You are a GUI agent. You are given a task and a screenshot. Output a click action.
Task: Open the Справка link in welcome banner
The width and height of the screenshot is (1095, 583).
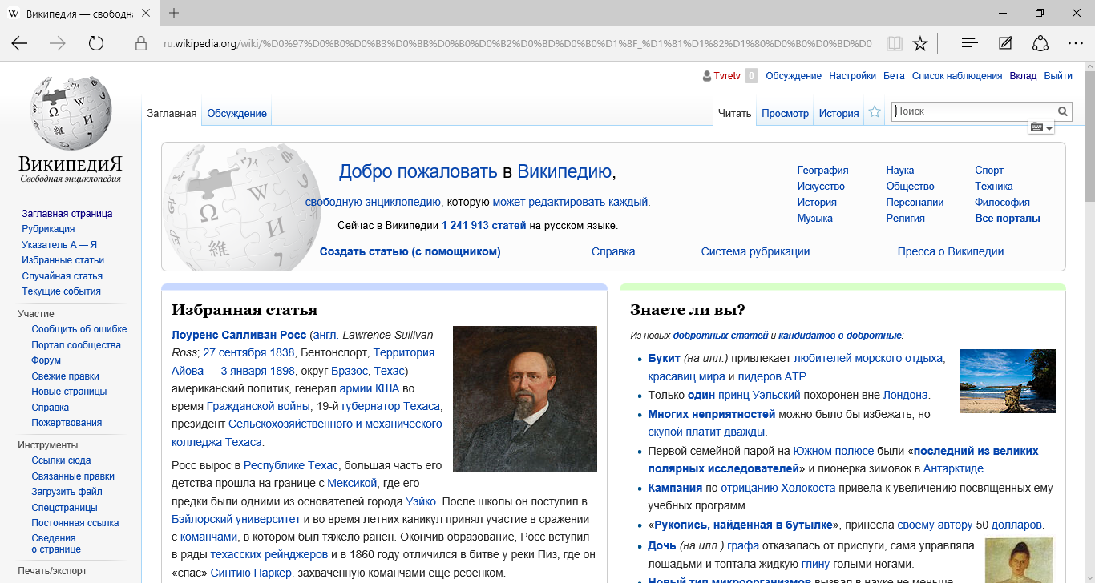pyautogui.click(x=613, y=251)
